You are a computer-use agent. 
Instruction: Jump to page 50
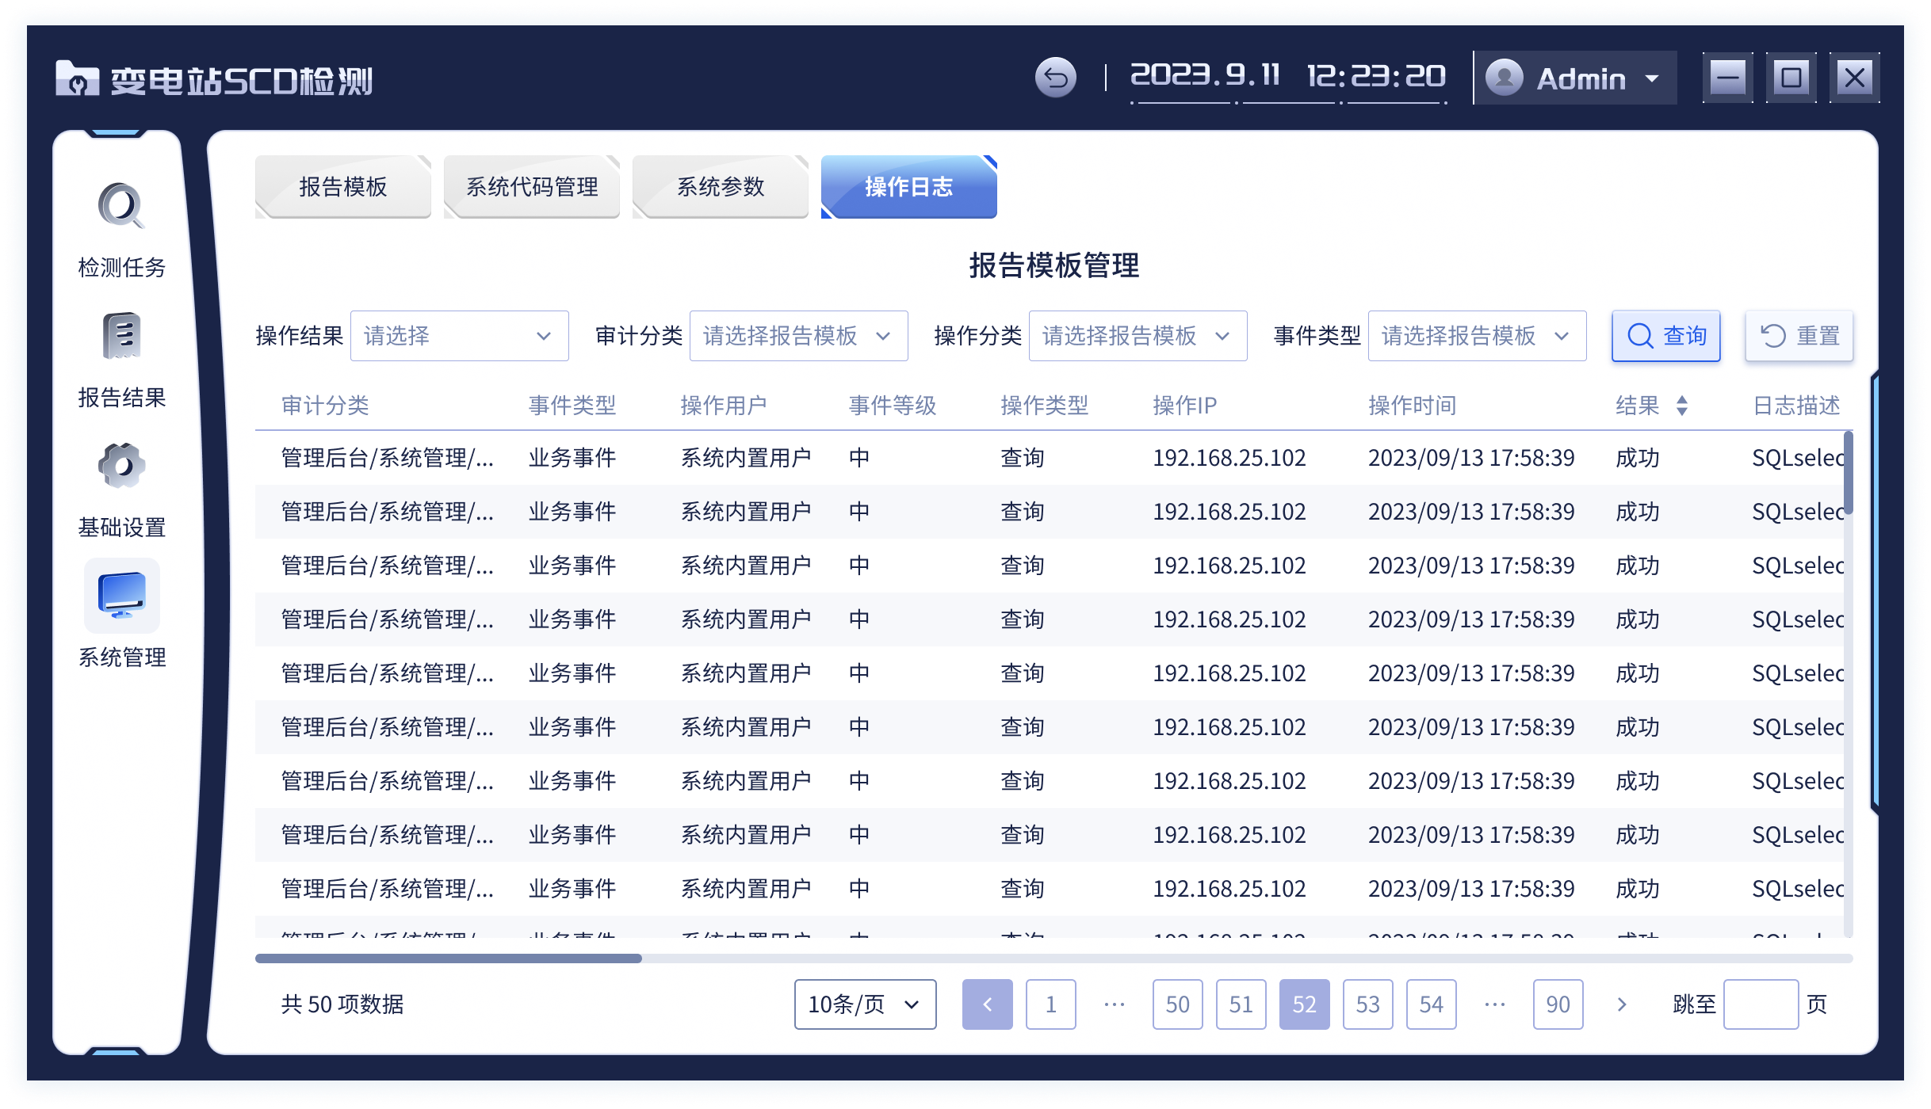(x=1178, y=1004)
